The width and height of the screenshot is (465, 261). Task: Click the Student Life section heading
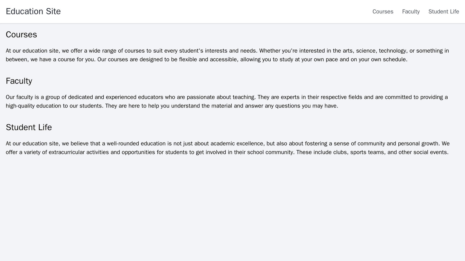pyautogui.click(x=29, y=127)
